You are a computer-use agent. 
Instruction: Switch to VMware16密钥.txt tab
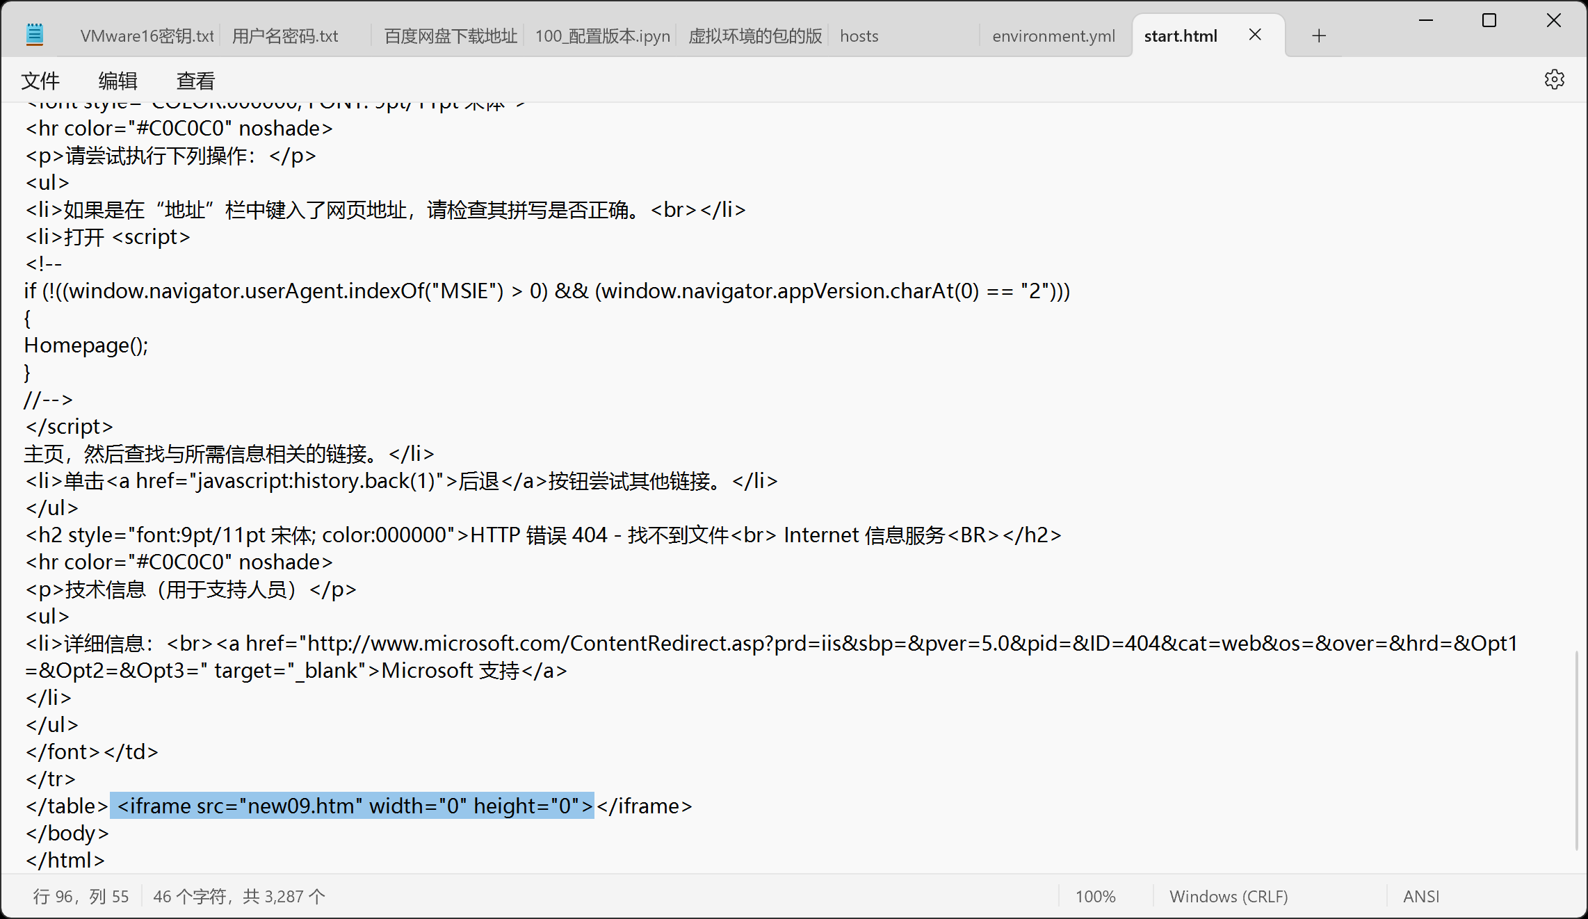tap(147, 36)
